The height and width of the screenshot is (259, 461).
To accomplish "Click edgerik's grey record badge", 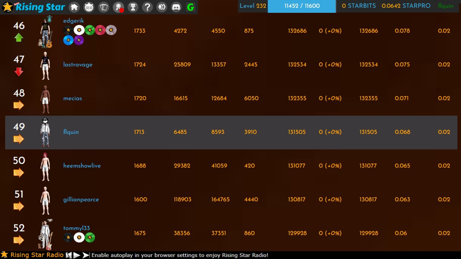I will point(111,30).
